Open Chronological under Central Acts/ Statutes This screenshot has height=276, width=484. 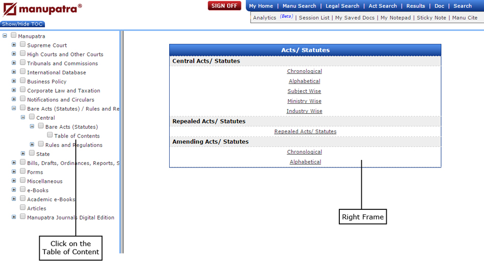(x=304, y=71)
